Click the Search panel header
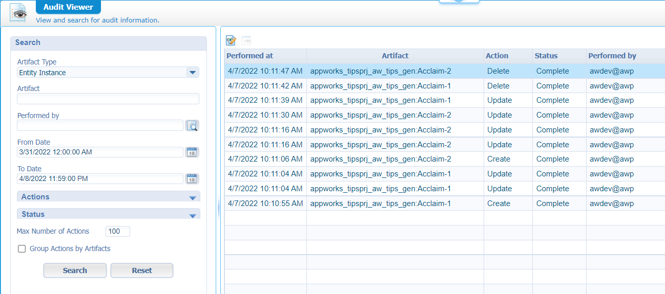This screenshot has height=294, width=665. (x=109, y=43)
